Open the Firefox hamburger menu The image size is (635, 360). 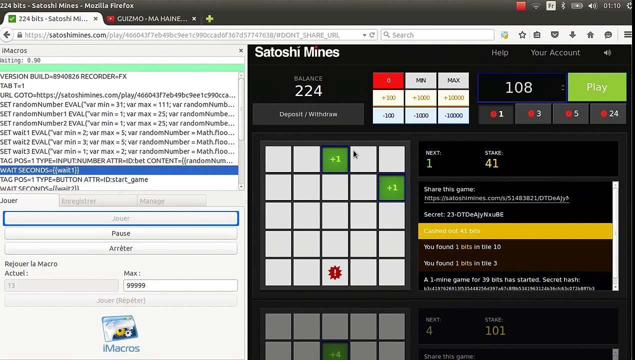pyautogui.click(x=628, y=35)
